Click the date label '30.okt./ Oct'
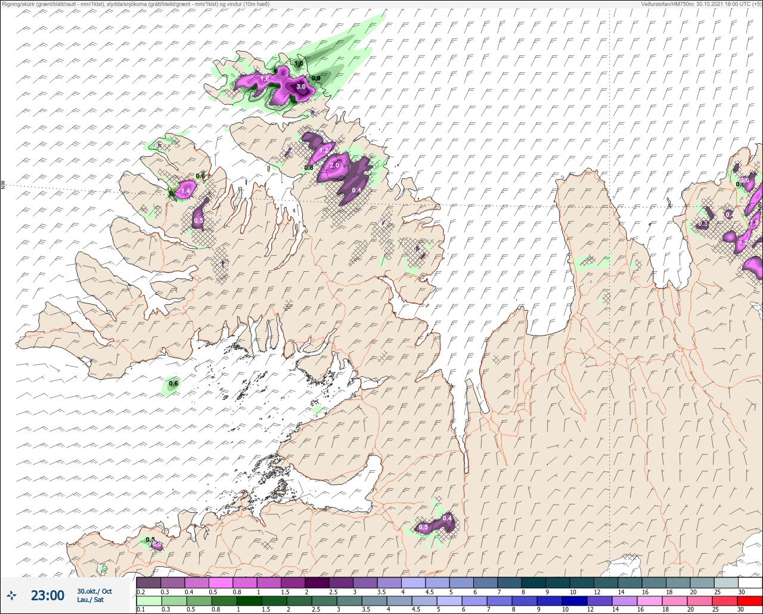Image resolution: width=763 pixels, height=614 pixels. click(x=94, y=591)
